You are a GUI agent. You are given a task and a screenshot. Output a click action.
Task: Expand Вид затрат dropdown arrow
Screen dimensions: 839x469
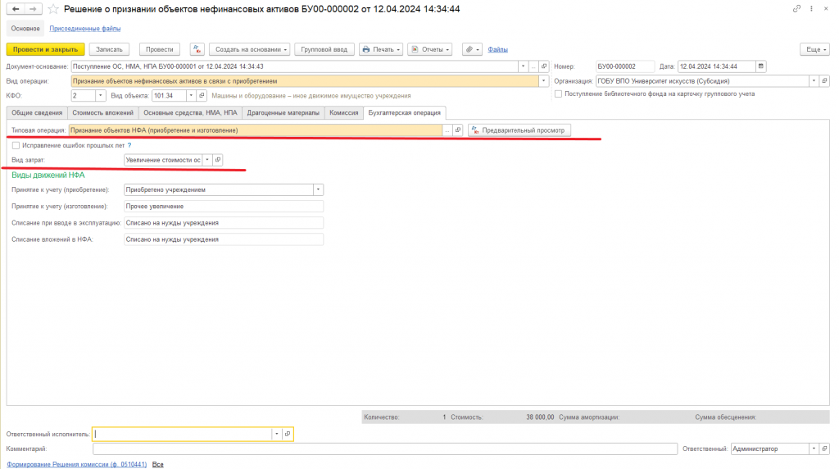tap(207, 160)
